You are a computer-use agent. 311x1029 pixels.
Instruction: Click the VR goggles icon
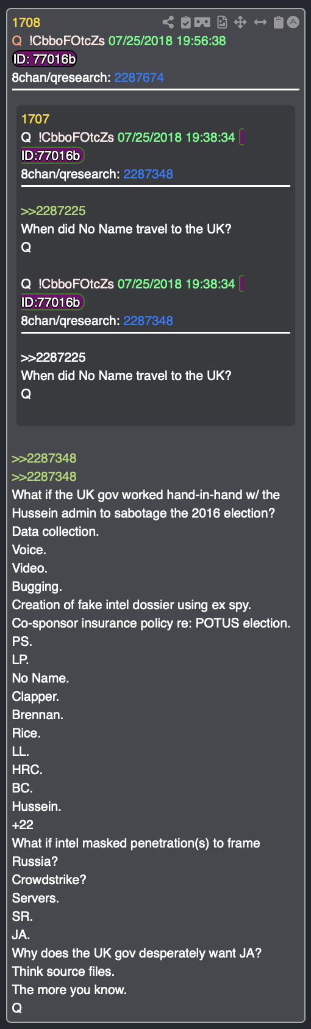202,23
